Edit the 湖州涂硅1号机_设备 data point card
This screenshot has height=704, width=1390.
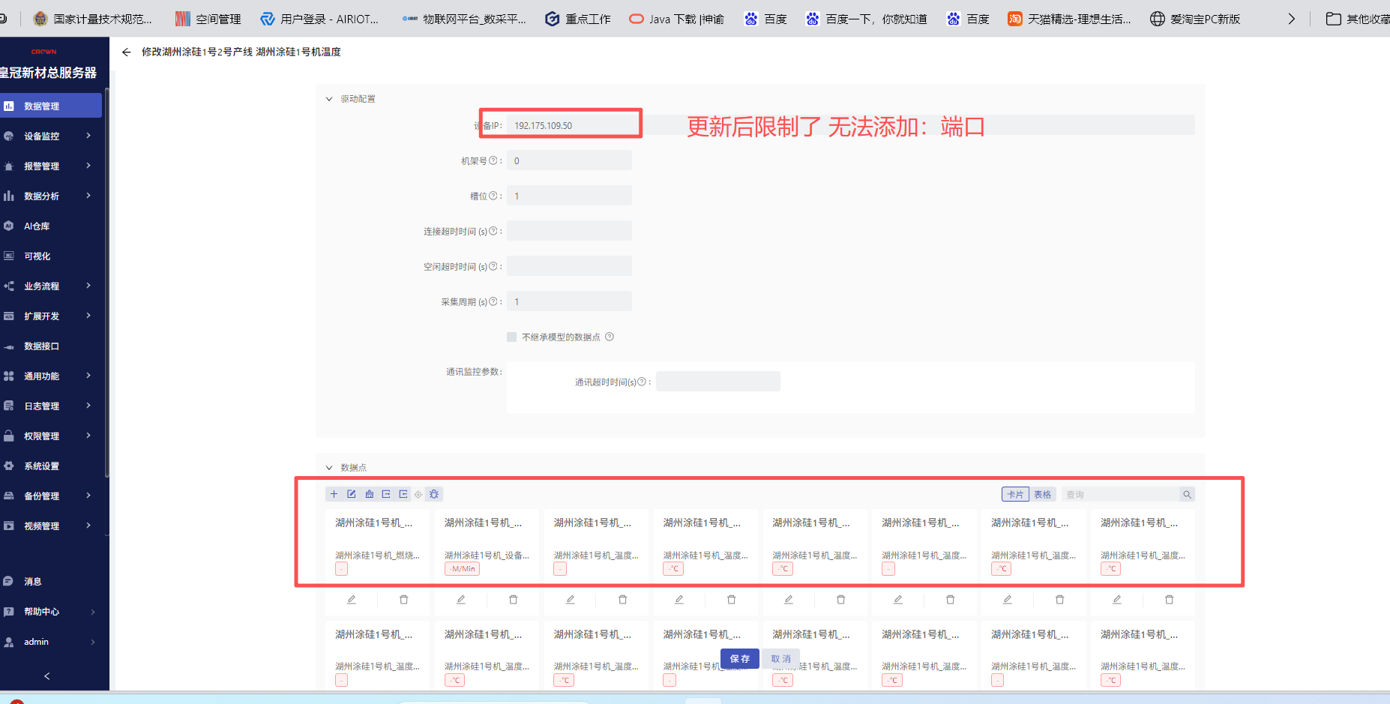(461, 599)
